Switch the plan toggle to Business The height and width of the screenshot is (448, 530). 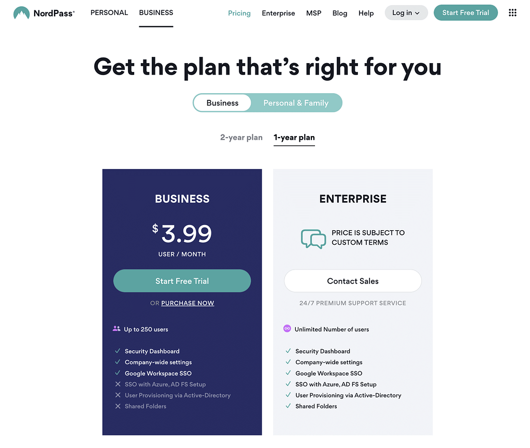pos(222,103)
